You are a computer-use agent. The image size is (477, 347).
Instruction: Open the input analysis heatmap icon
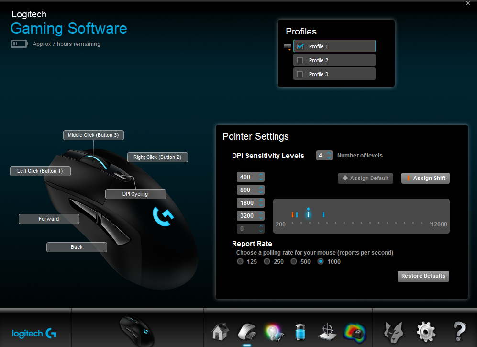point(353,331)
